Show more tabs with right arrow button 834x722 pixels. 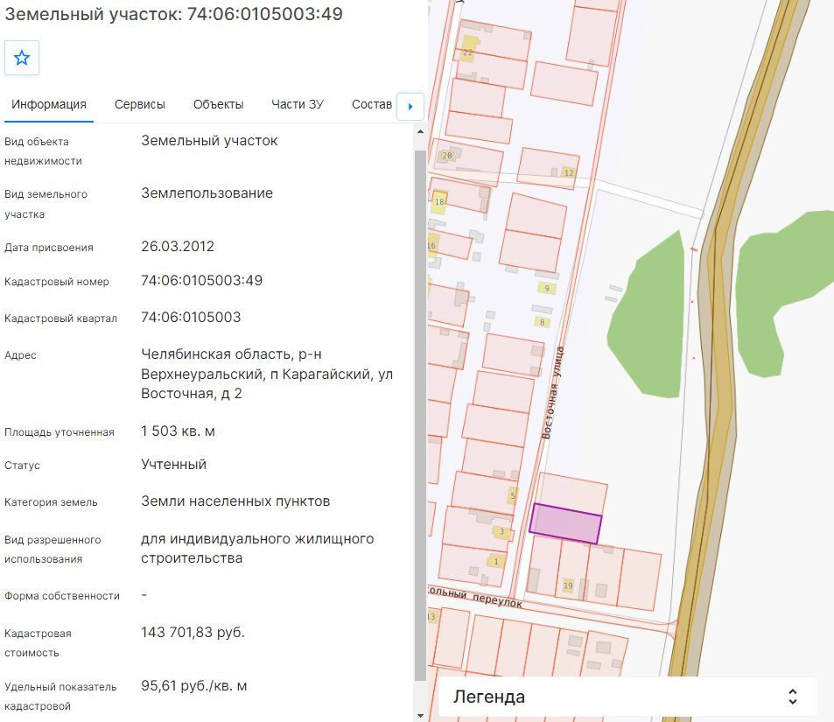point(410,107)
